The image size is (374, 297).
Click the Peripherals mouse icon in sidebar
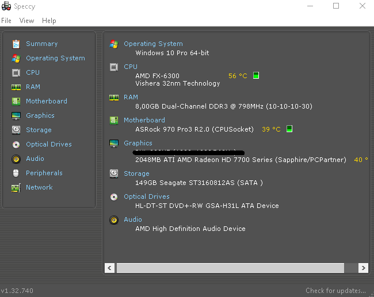pyautogui.click(x=16, y=173)
